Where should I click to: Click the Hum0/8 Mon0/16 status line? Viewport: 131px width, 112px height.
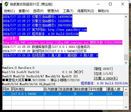[x=40, y=76]
